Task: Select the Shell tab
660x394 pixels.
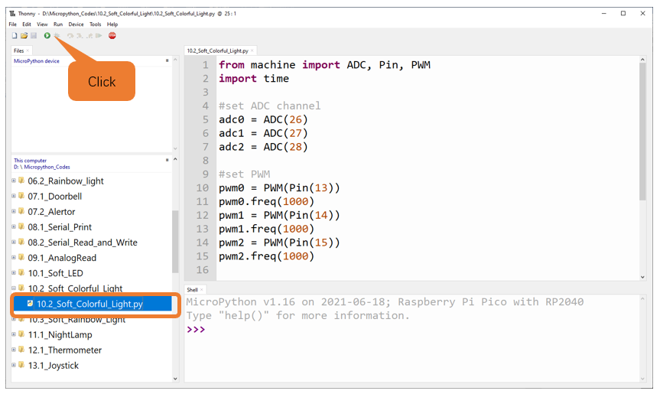Action: (193, 290)
